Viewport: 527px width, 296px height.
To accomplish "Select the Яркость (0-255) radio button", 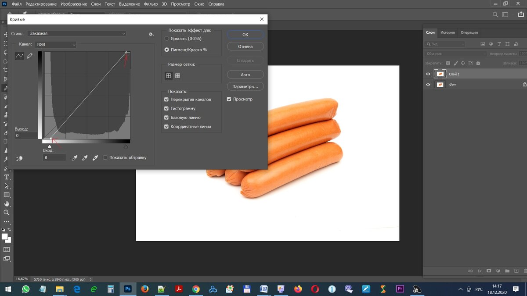I will pos(167,39).
